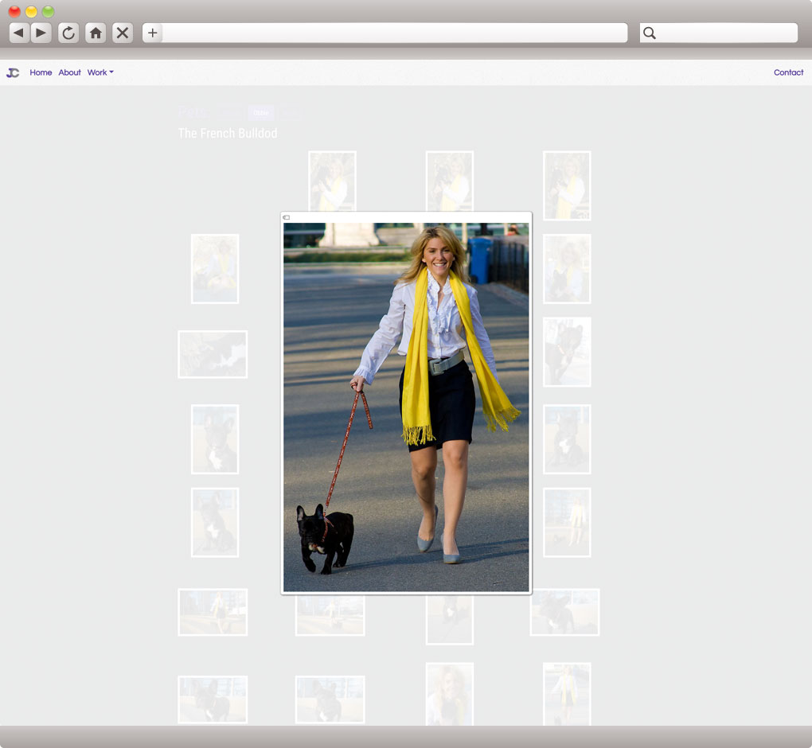Viewport: 812px width, 748px height.
Task: Open the About page link
Action: pos(69,72)
